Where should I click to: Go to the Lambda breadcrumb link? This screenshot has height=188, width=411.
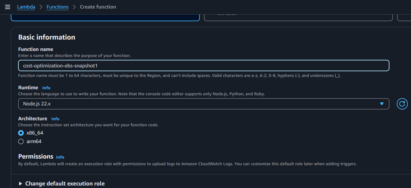[26, 7]
